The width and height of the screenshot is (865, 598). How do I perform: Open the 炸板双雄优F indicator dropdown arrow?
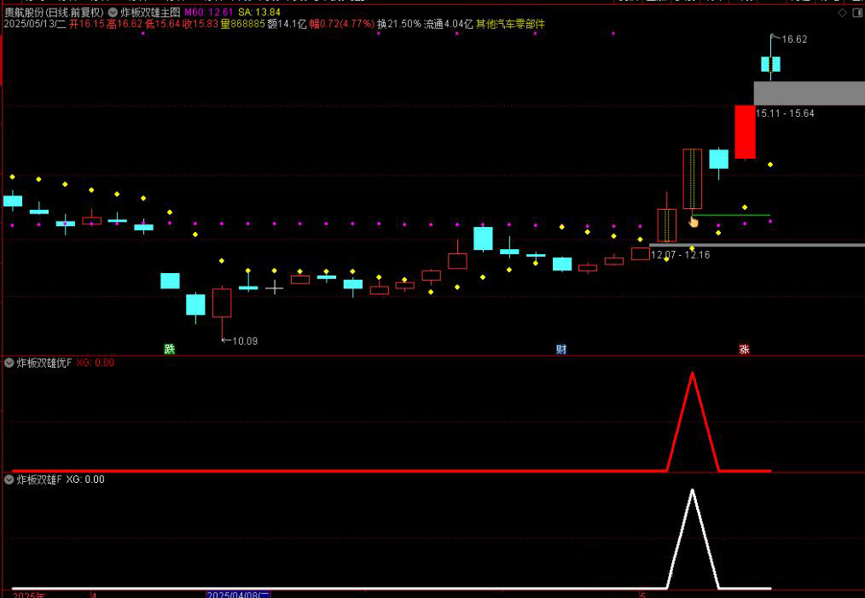click(9, 363)
